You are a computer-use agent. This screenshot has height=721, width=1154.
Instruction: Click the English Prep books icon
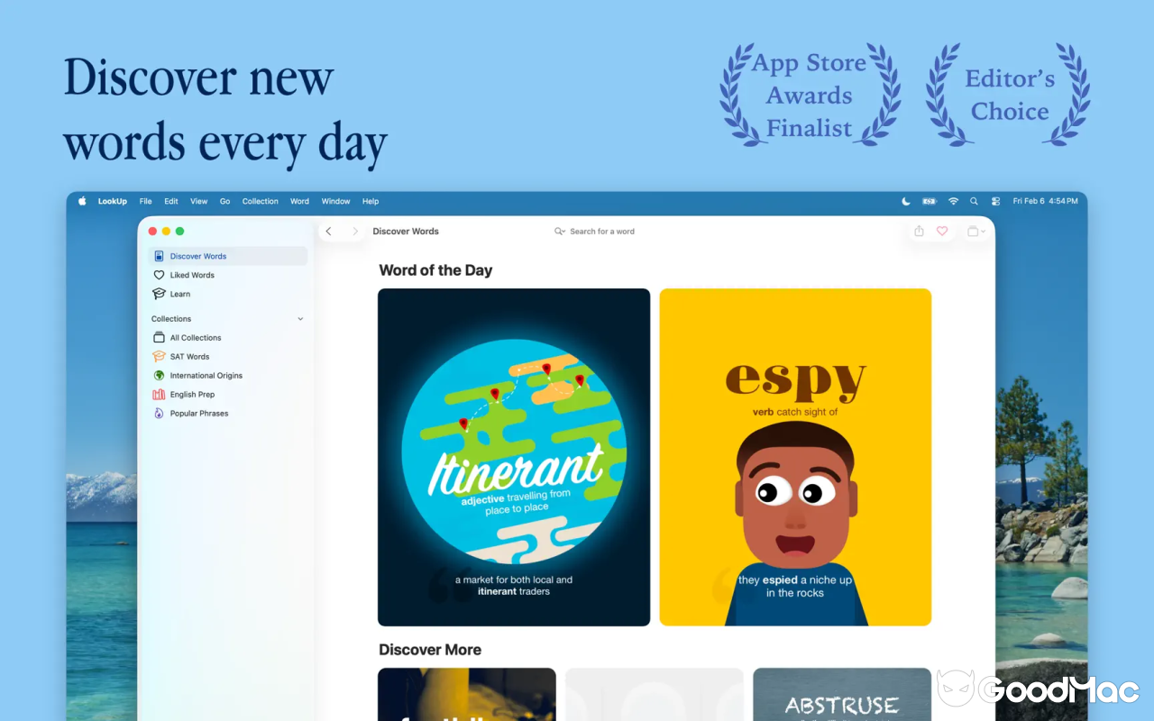(x=160, y=395)
